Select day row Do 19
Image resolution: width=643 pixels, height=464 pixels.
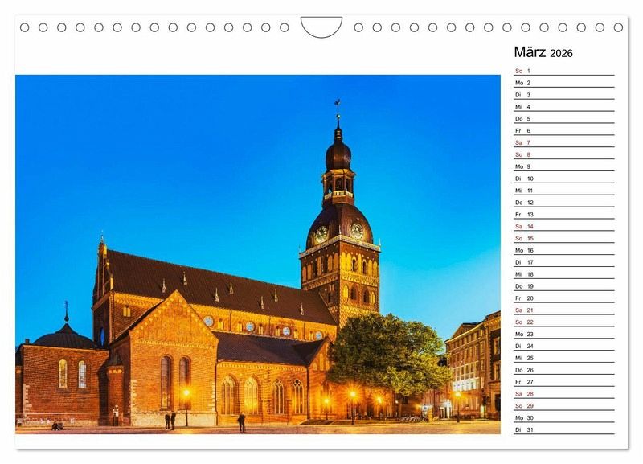click(564, 286)
